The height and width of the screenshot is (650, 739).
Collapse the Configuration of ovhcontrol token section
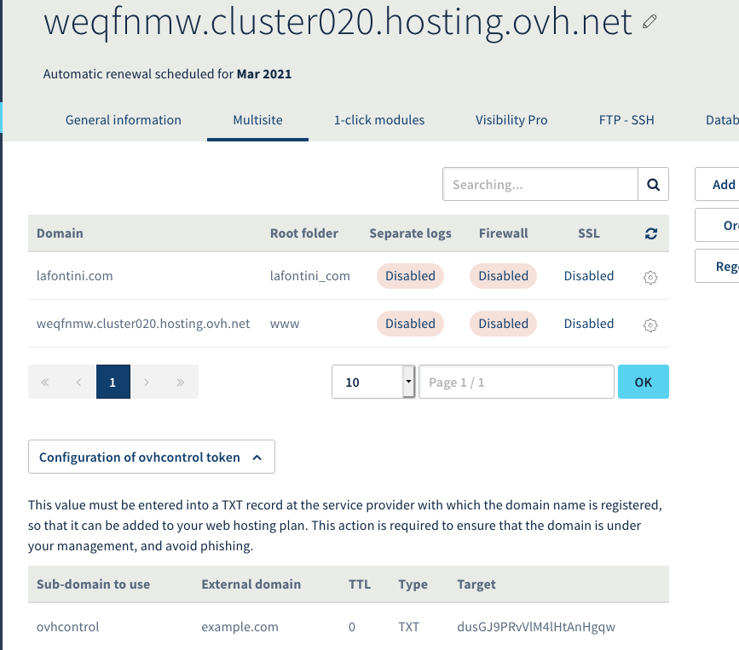[152, 457]
